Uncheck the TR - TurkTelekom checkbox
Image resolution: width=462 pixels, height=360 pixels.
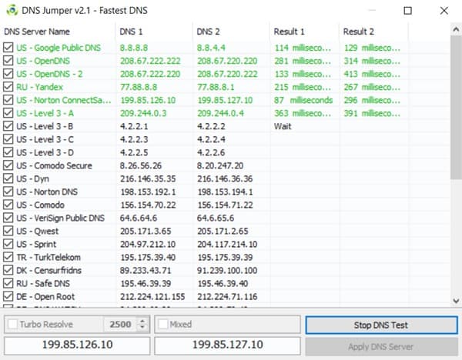click(8, 257)
